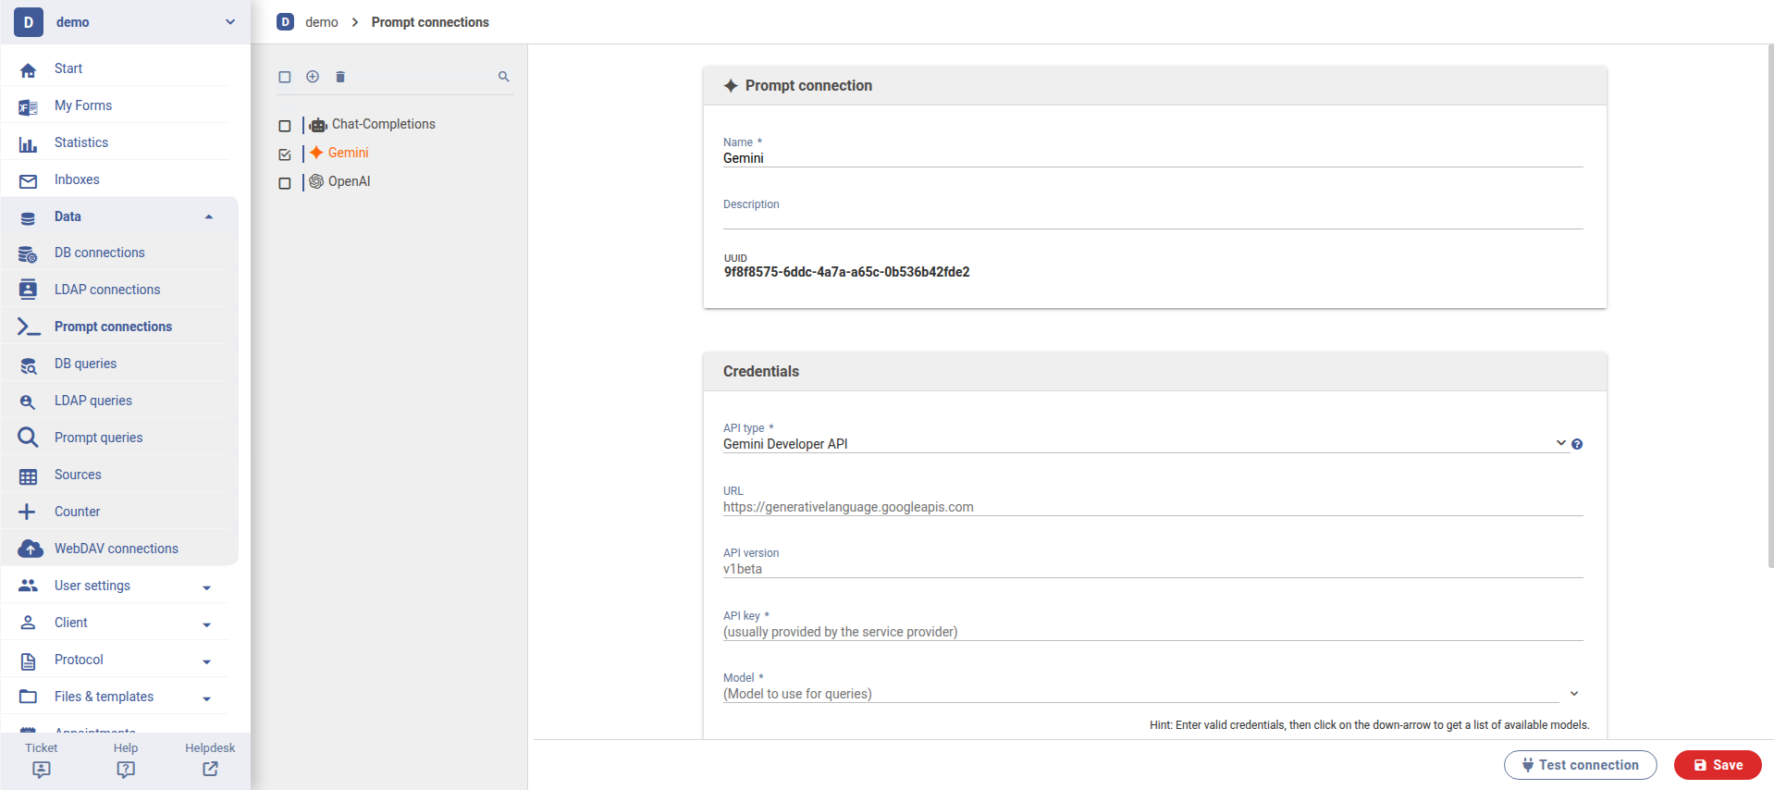Click the Help icon in footer
This screenshot has width=1774, height=790.
click(126, 769)
